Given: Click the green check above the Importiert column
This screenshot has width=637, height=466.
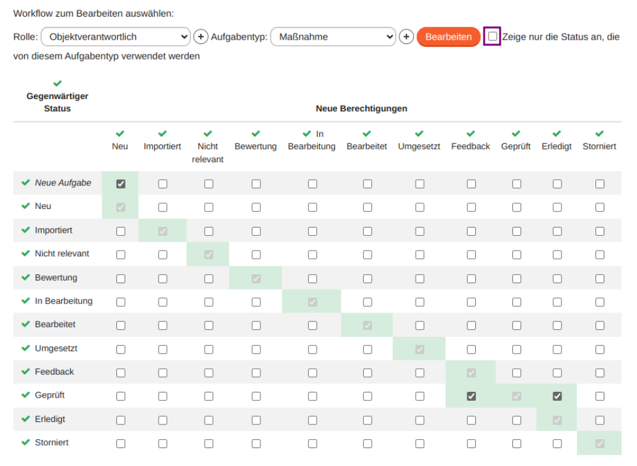Looking at the screenshot, I should click(x=162, y=134).
